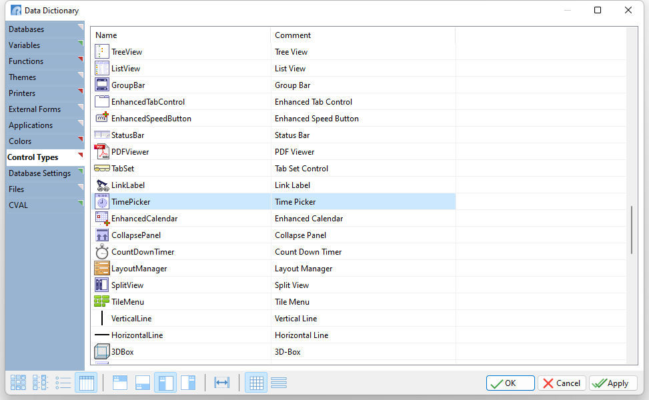
Task: Select the '3D-Box' comment cell
Action: click(363, 351)
